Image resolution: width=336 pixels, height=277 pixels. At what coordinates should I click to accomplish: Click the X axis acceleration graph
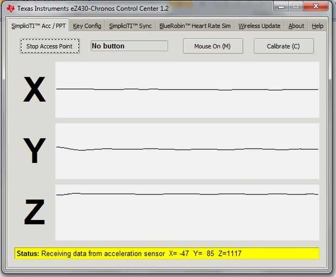(x=188, y=90)
